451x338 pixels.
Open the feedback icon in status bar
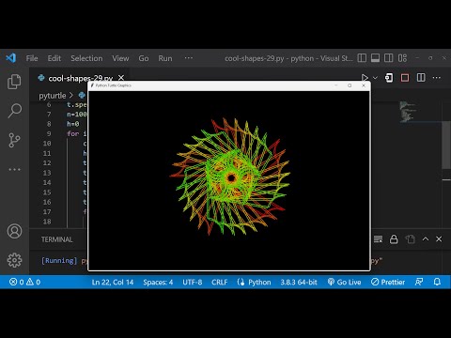(x=419, y=282)
